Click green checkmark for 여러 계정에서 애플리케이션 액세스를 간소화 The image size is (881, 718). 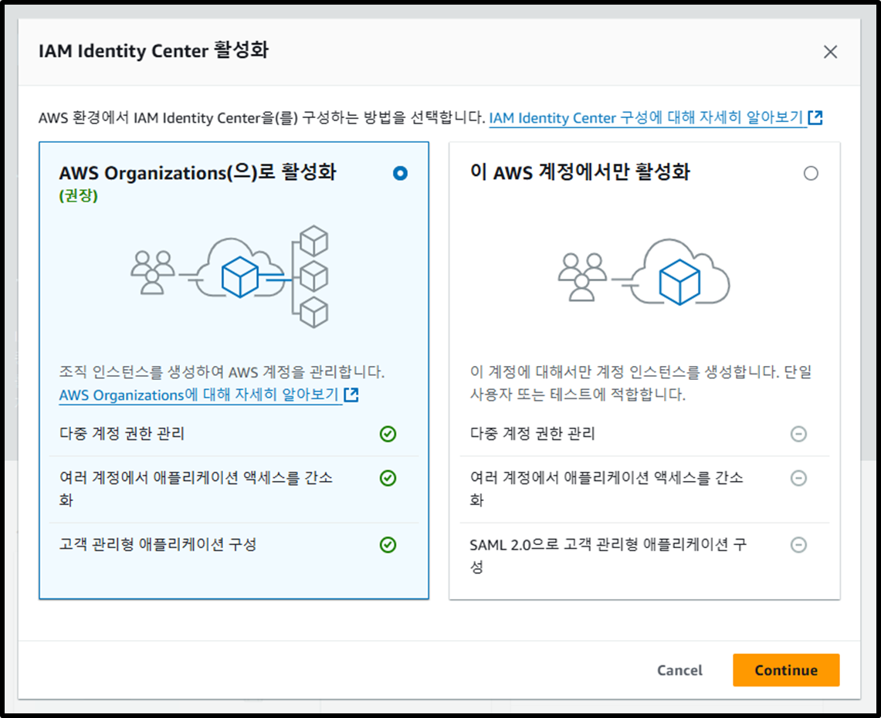point(388,478)
